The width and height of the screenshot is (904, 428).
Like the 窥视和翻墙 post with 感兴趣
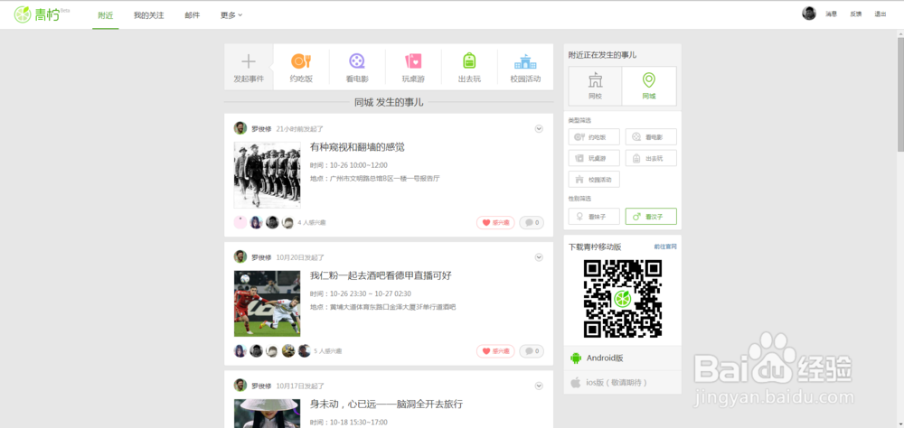pyautogui.click(x=495, y=222)
